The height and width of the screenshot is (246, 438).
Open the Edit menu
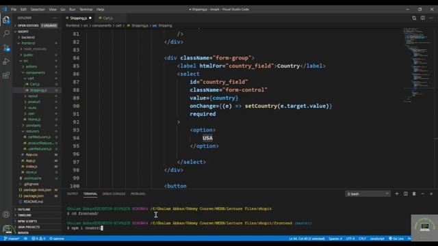23,9
